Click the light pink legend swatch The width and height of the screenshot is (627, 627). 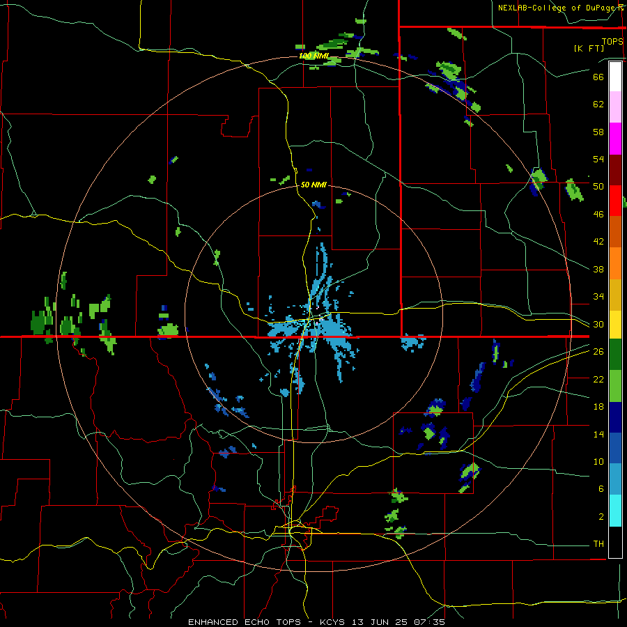coord(615,107)
